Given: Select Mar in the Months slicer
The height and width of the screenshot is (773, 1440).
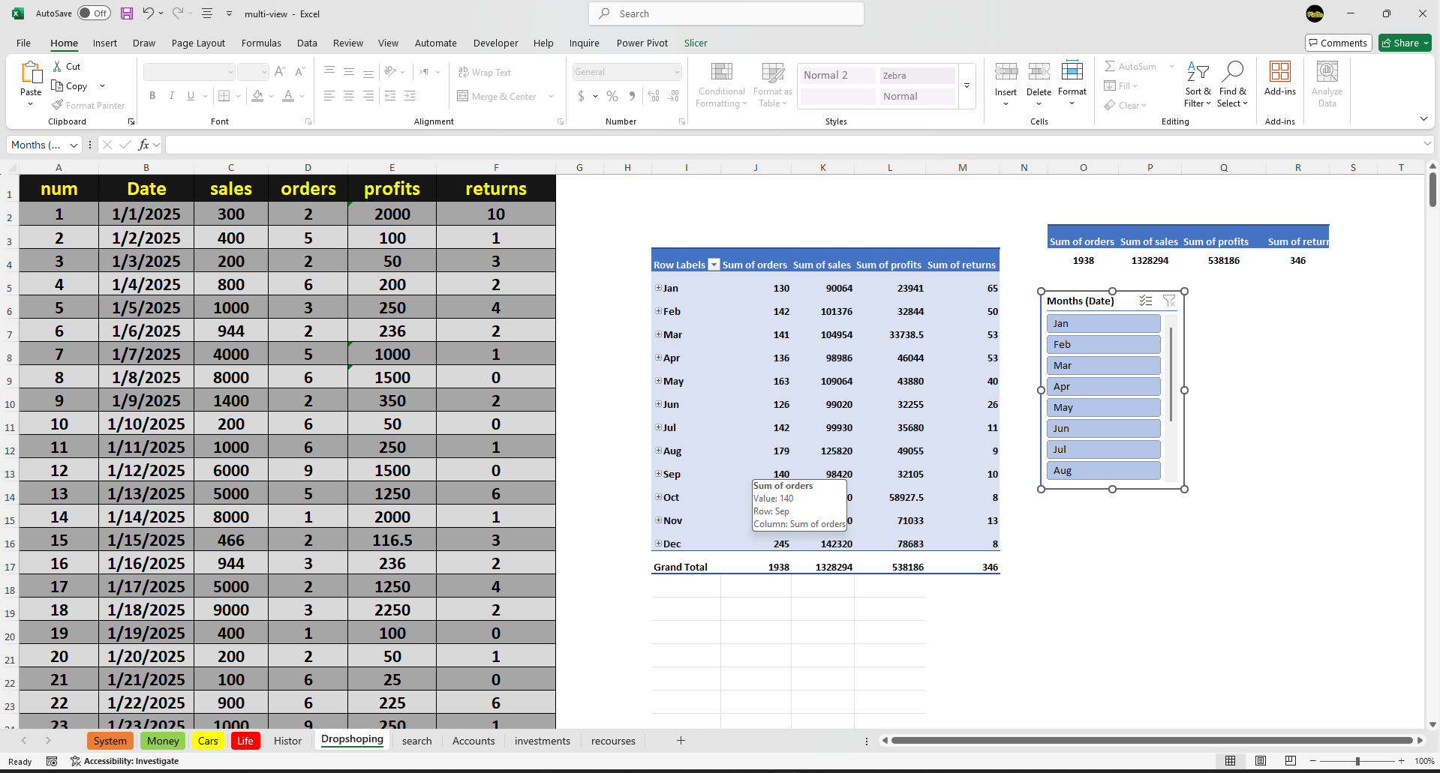Looking at the screenshot, I should [x=1103, y=365].
